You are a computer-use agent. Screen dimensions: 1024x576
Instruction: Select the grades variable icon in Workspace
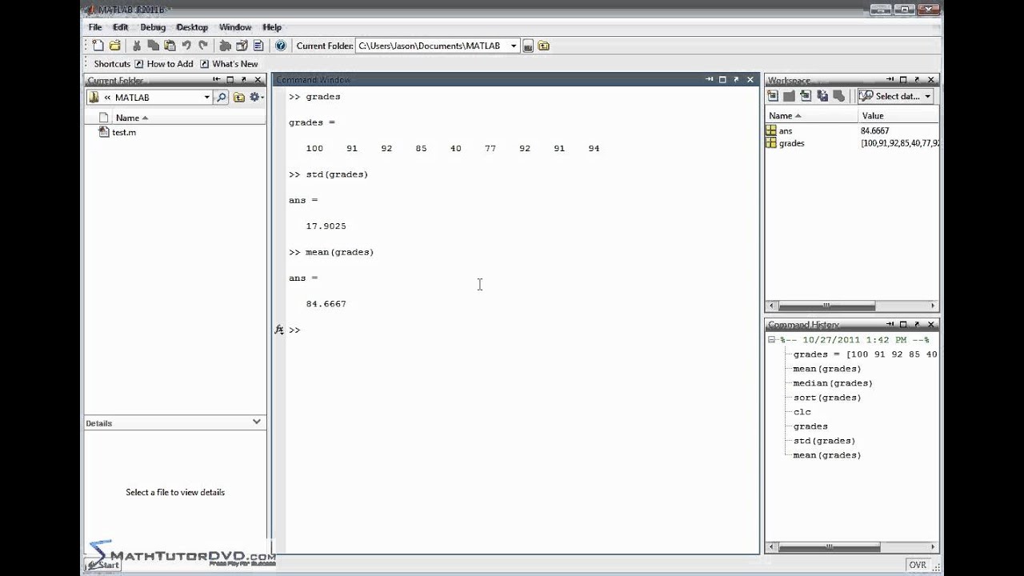[771, 143]
